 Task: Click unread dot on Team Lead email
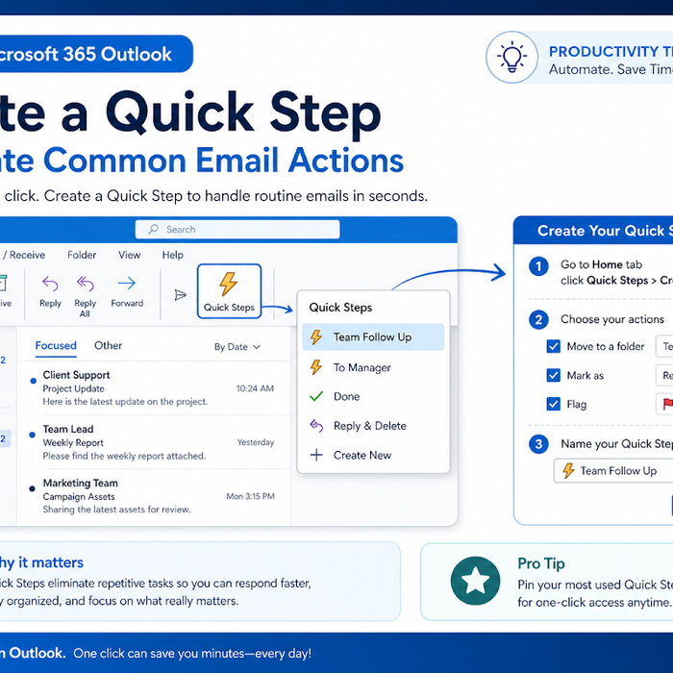tap(32, 435)
